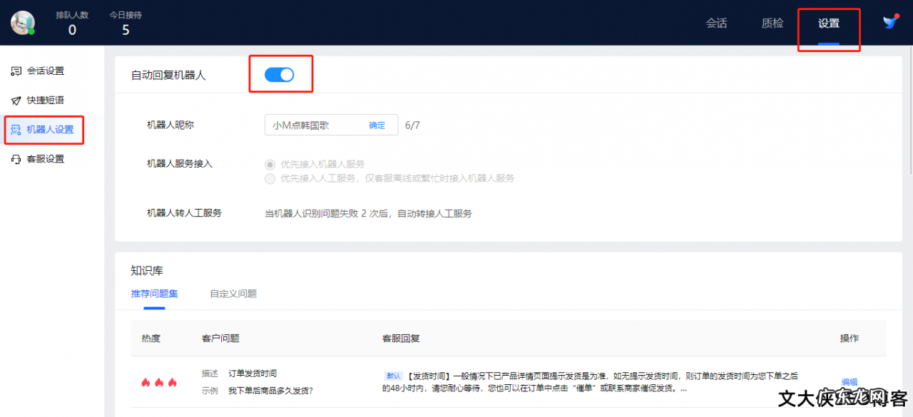Open the 设置 page from the top bar
The image size is (913, 417).
[829, 23]
